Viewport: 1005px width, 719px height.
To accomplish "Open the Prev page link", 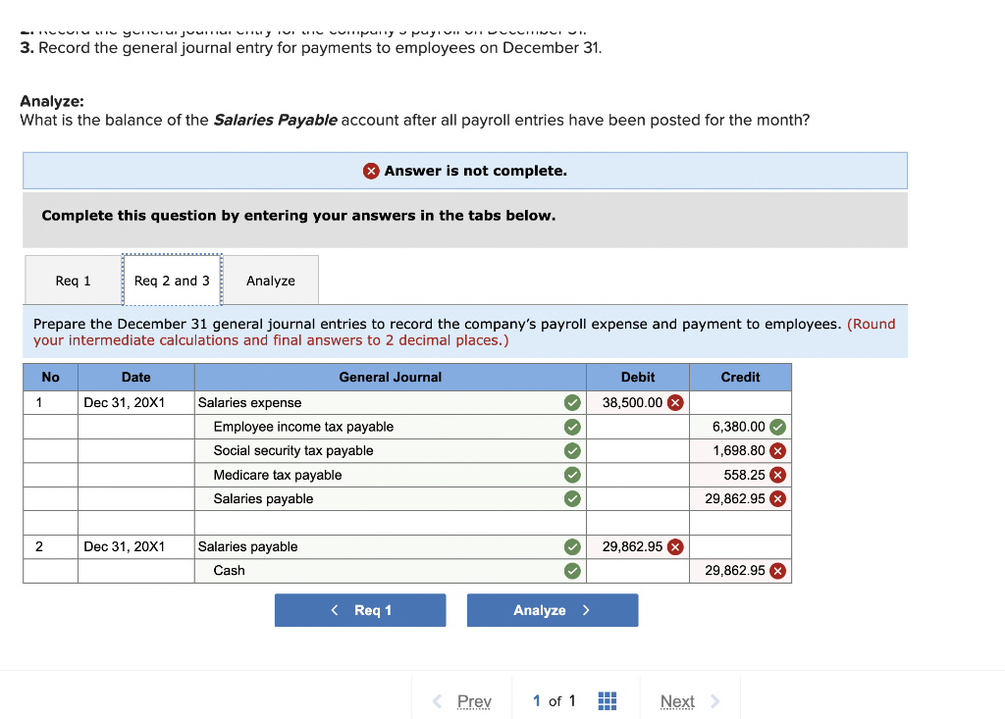I will coord(474,700).
